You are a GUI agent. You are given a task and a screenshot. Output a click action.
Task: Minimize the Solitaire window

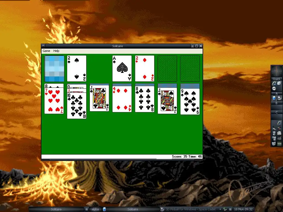pyautogui.click(x=192, y=46)
